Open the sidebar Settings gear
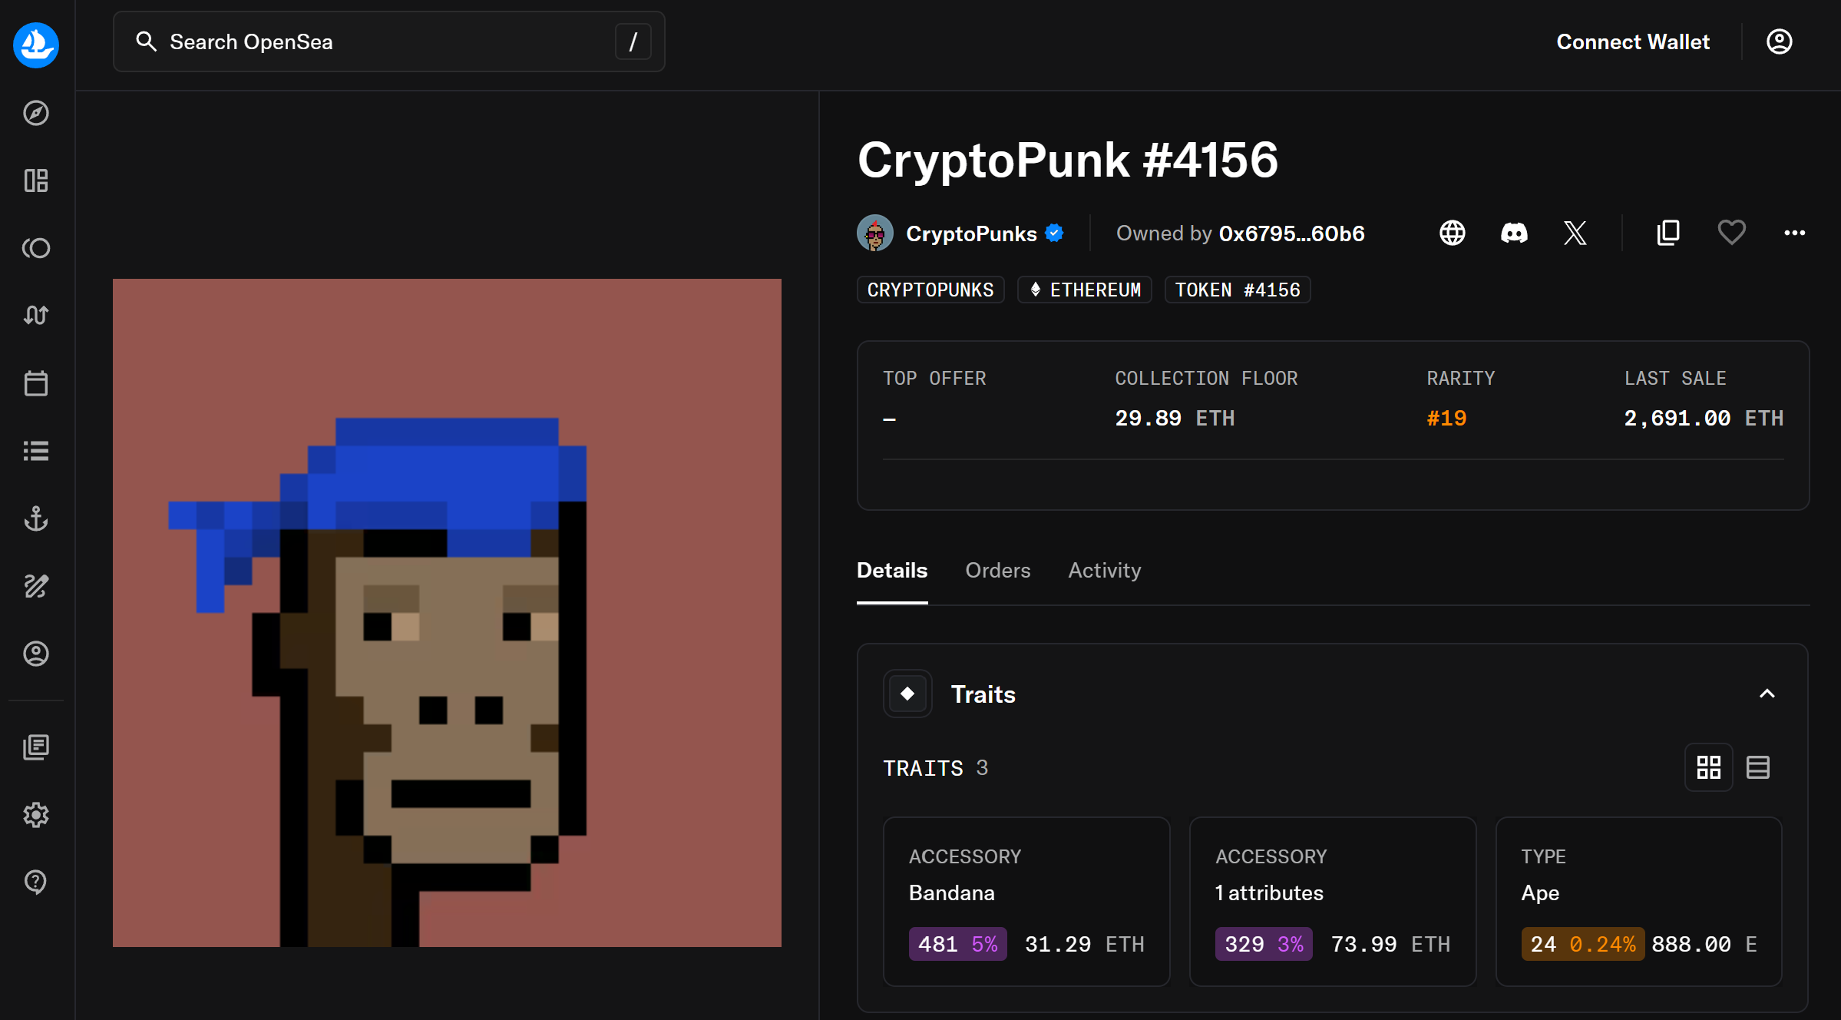The width and height of the screenshot is (1841, 1020). pos(36,815)
